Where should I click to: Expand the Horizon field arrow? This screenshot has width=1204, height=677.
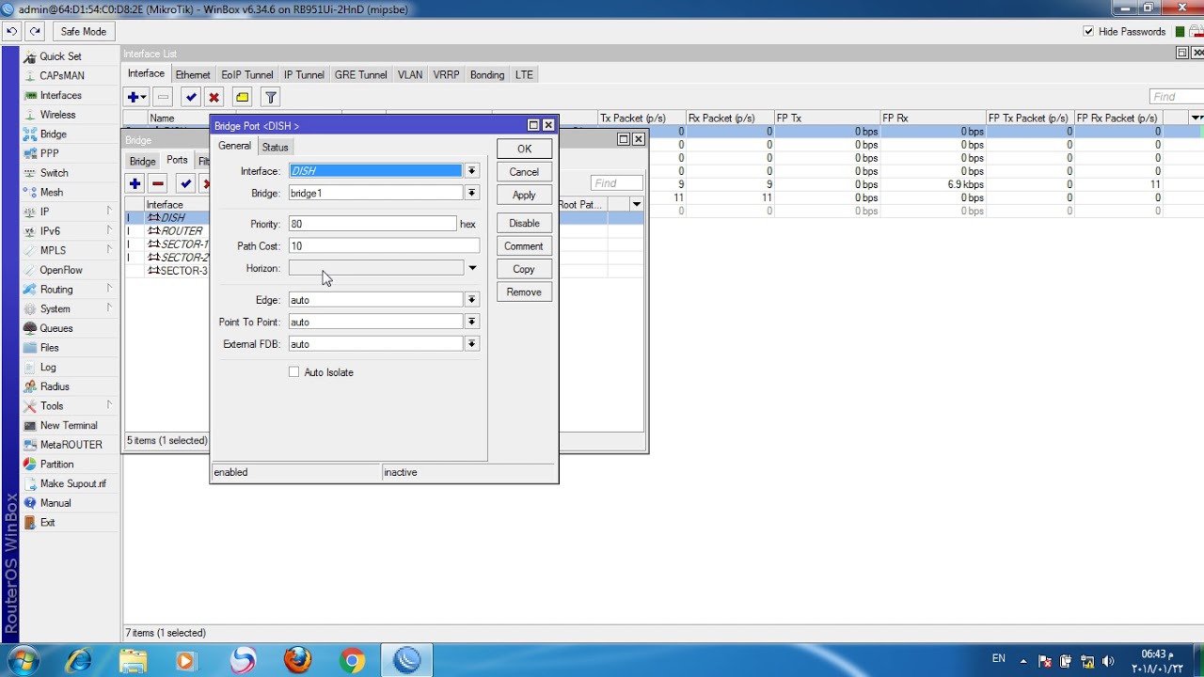coord(472,268)
